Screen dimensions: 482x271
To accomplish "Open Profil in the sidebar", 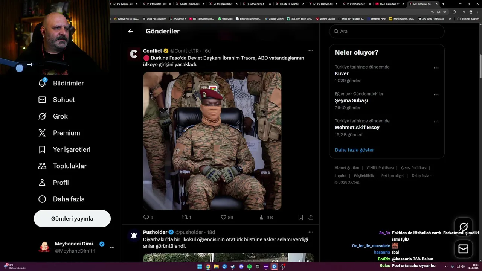I will [x=53, y=183].
